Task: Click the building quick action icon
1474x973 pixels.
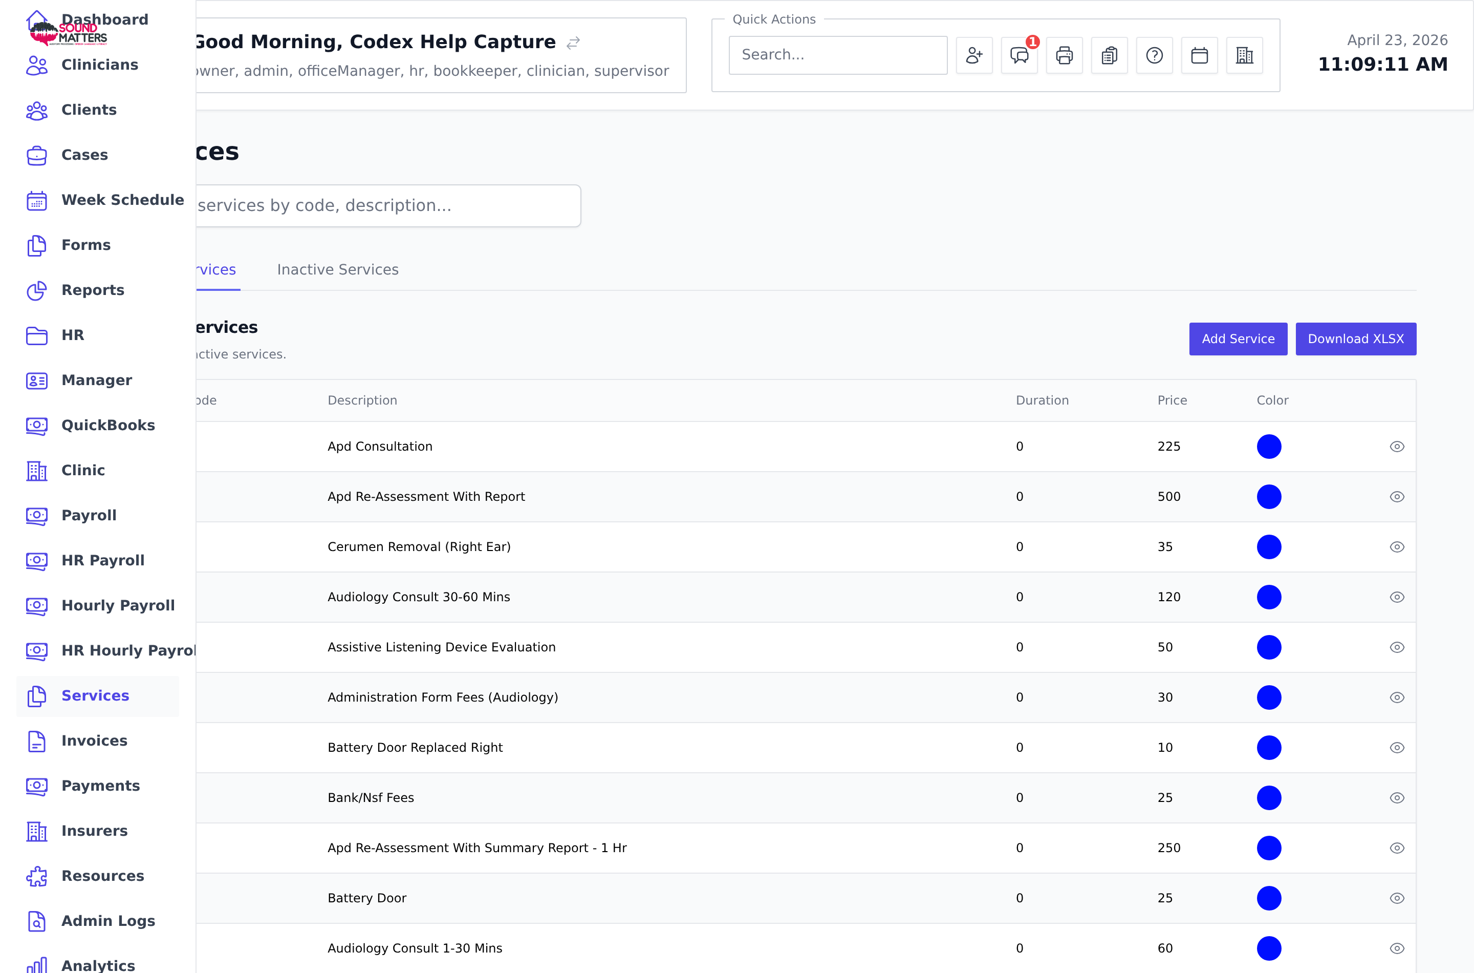Action: coord(1245,55)
